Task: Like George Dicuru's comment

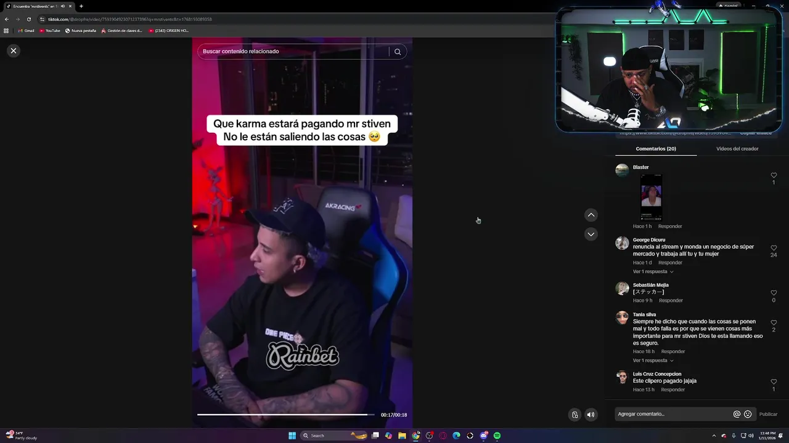Action: pos(774,248)
